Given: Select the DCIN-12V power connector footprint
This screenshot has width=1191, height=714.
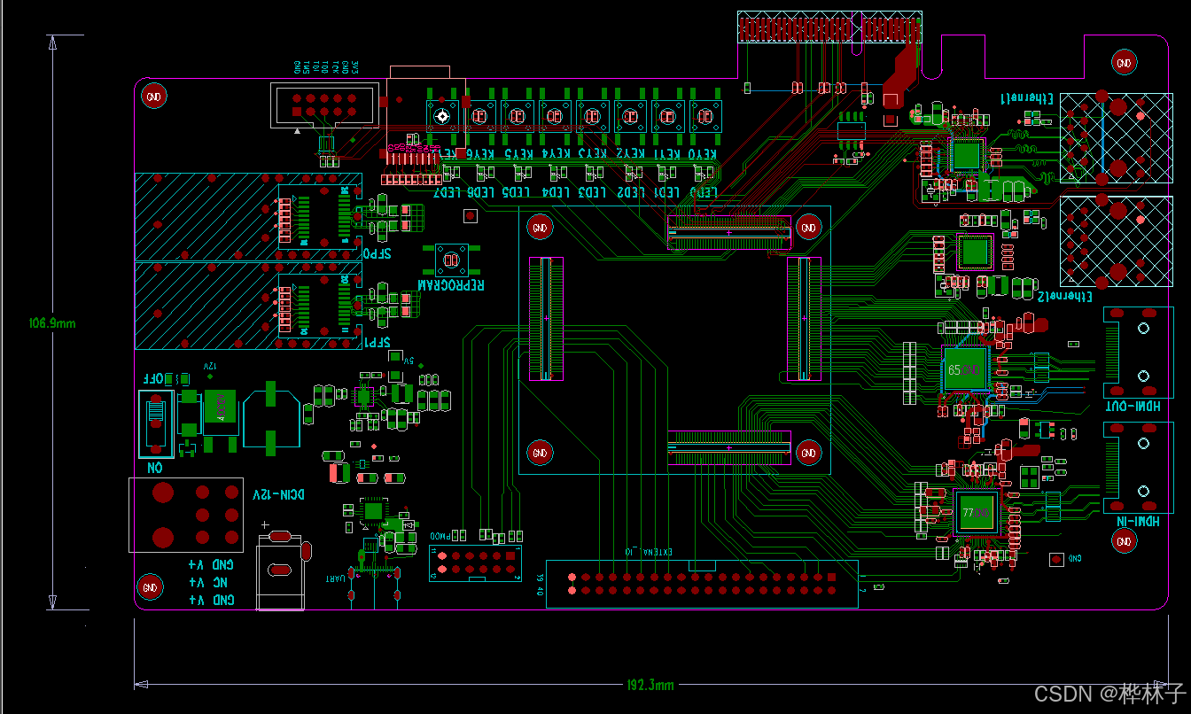Looking at the screenshot, I should click(x=186, y=514).
